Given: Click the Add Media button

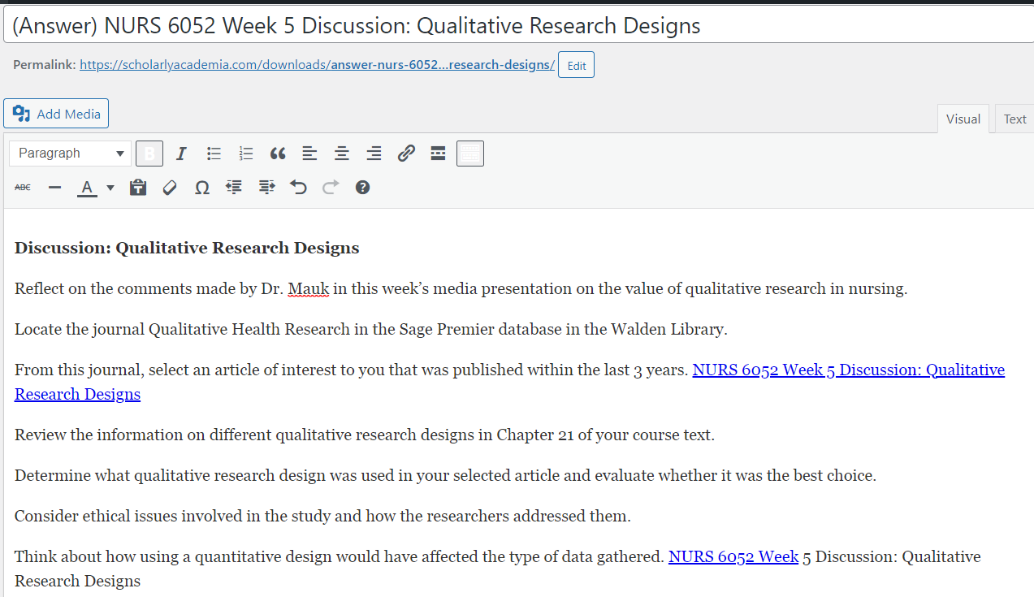Looking at the screenshot, I should pos(56,114).
